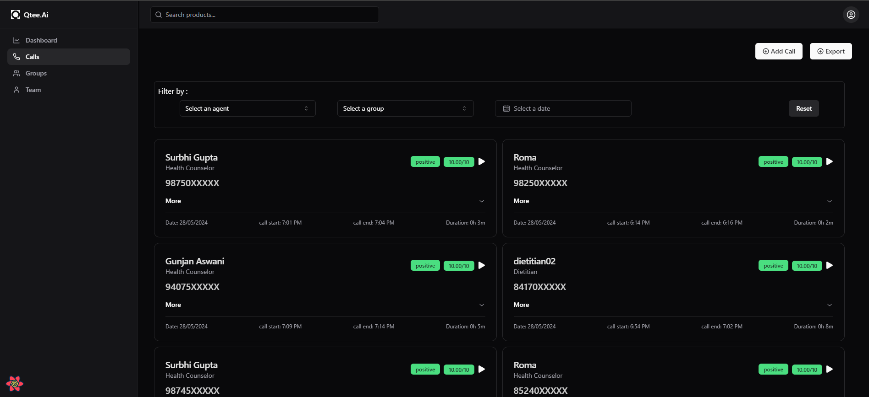Click the Qtee.Ai logo icon
Image resolution: width=869 pixels, height=397 pixels.
tap(16, 15)
